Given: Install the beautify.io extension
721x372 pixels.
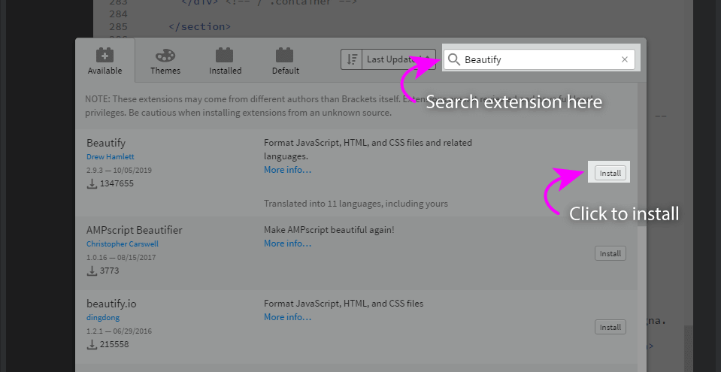Looking at the screenshot, I should 610,327.
